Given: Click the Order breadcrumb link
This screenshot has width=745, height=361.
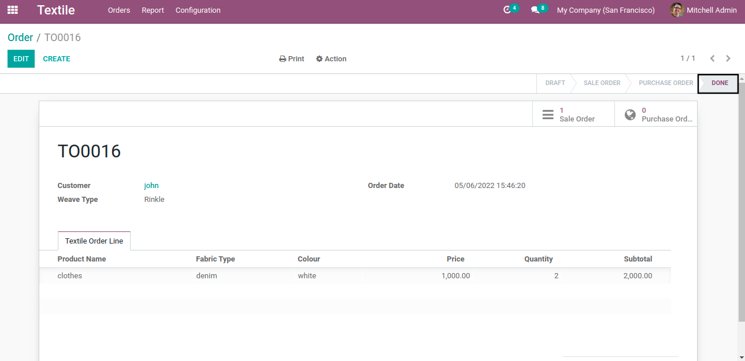Looking at the screenshot, I should (20, 38).
